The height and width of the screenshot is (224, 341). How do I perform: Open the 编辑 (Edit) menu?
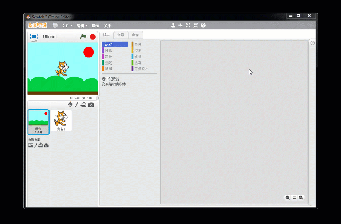82,26
